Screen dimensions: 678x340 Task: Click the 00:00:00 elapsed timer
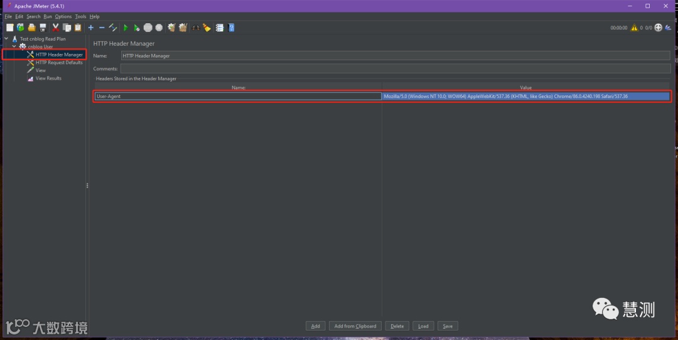(619, 28)
